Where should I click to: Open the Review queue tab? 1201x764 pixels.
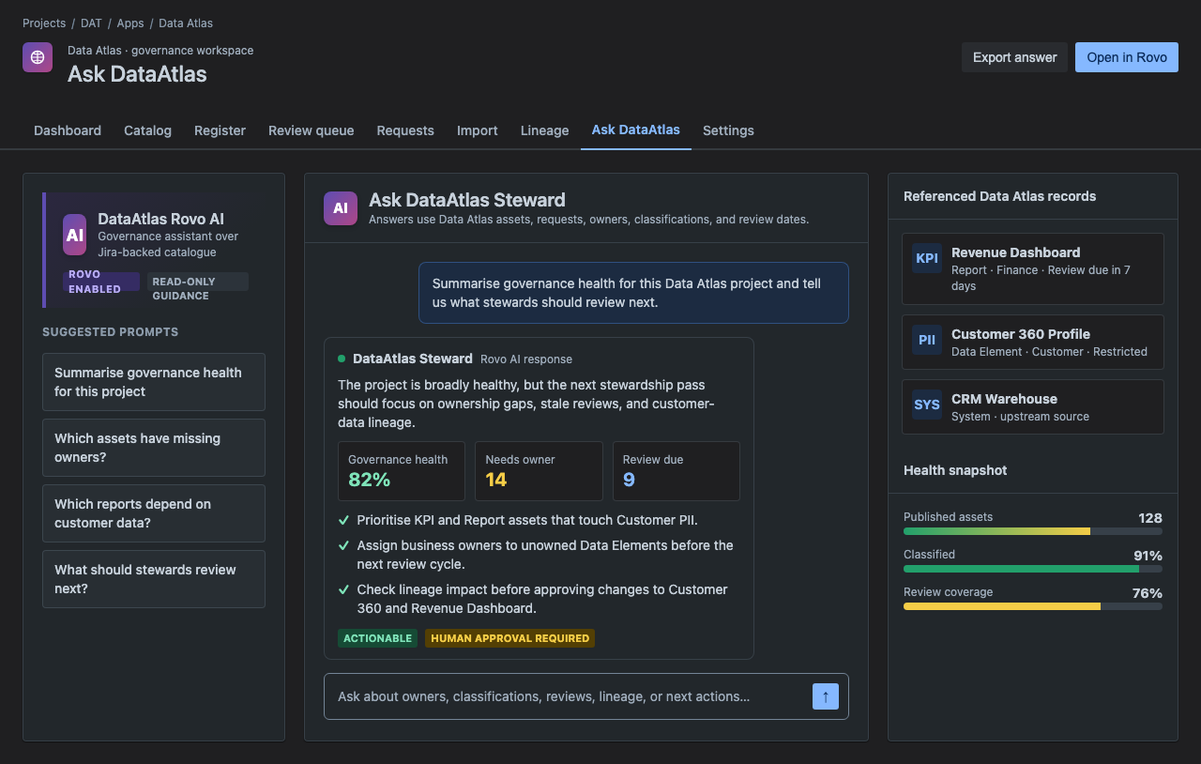click(x=312, y=130)
